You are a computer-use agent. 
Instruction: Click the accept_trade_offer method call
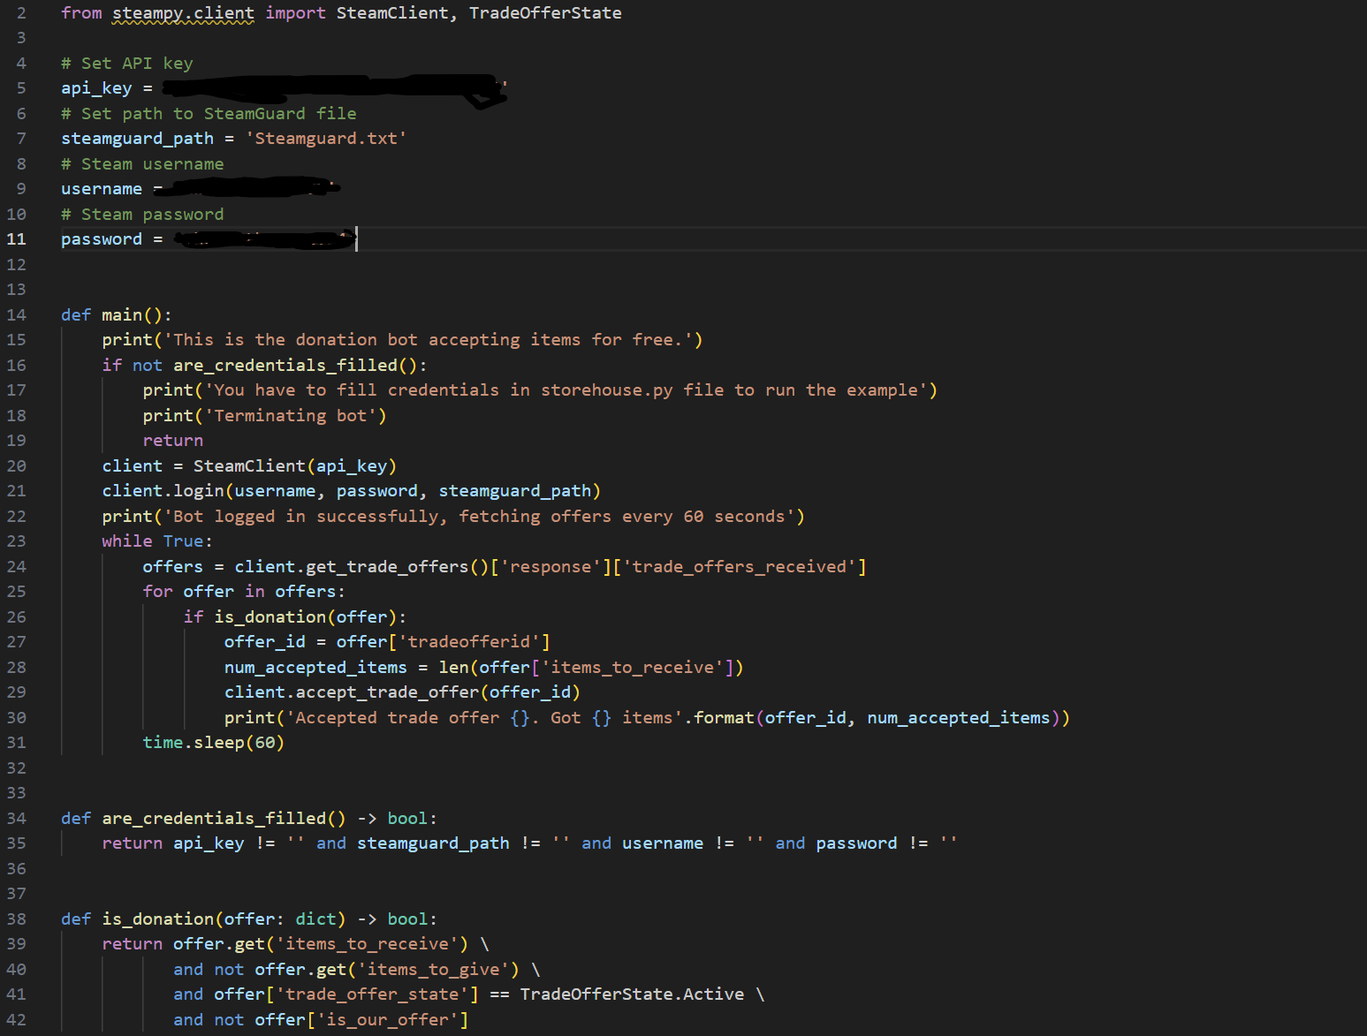384,692
